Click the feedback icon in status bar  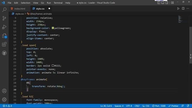(x=183, y=106)
